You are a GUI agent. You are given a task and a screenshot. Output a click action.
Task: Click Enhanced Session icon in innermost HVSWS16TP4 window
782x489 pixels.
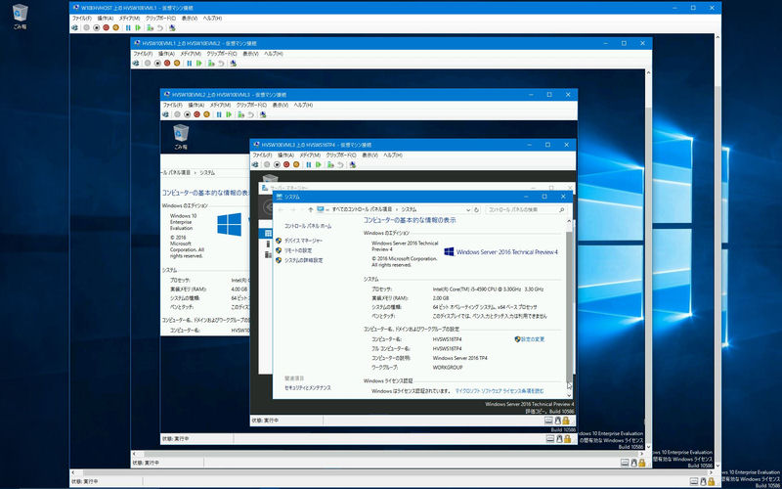353,164
